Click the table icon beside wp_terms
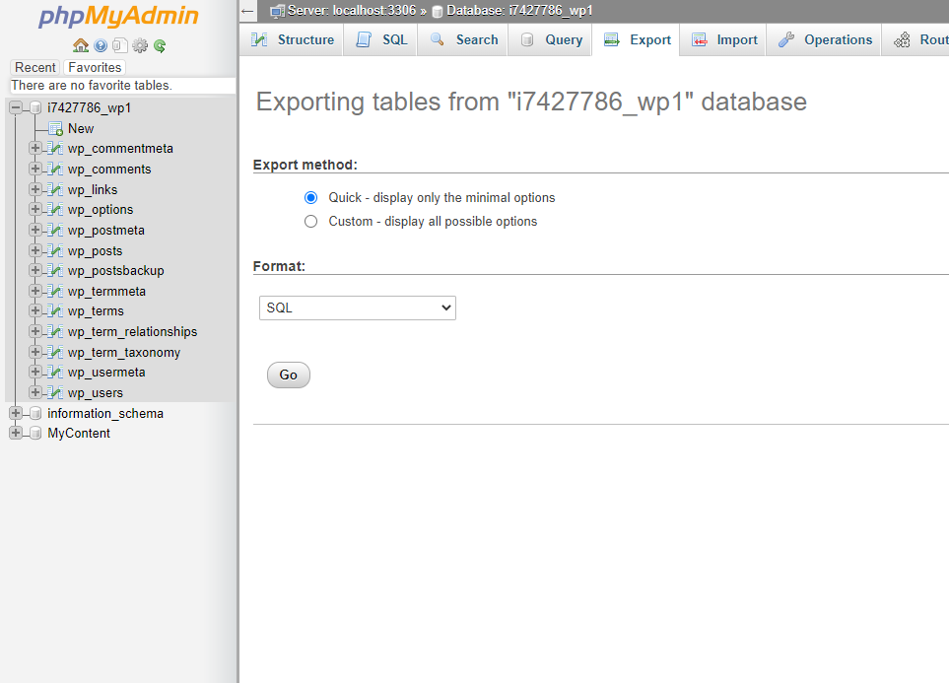The height and width of the screenshot is (683, 949). pyautogui.click(x=55, y=311)
